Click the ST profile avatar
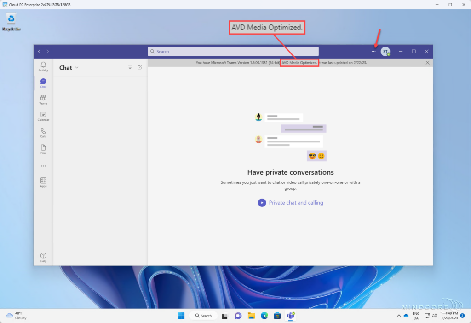Image resolution: width=471 pixels, height=323 pixels. pyautogui.click(x=385, y=52)
